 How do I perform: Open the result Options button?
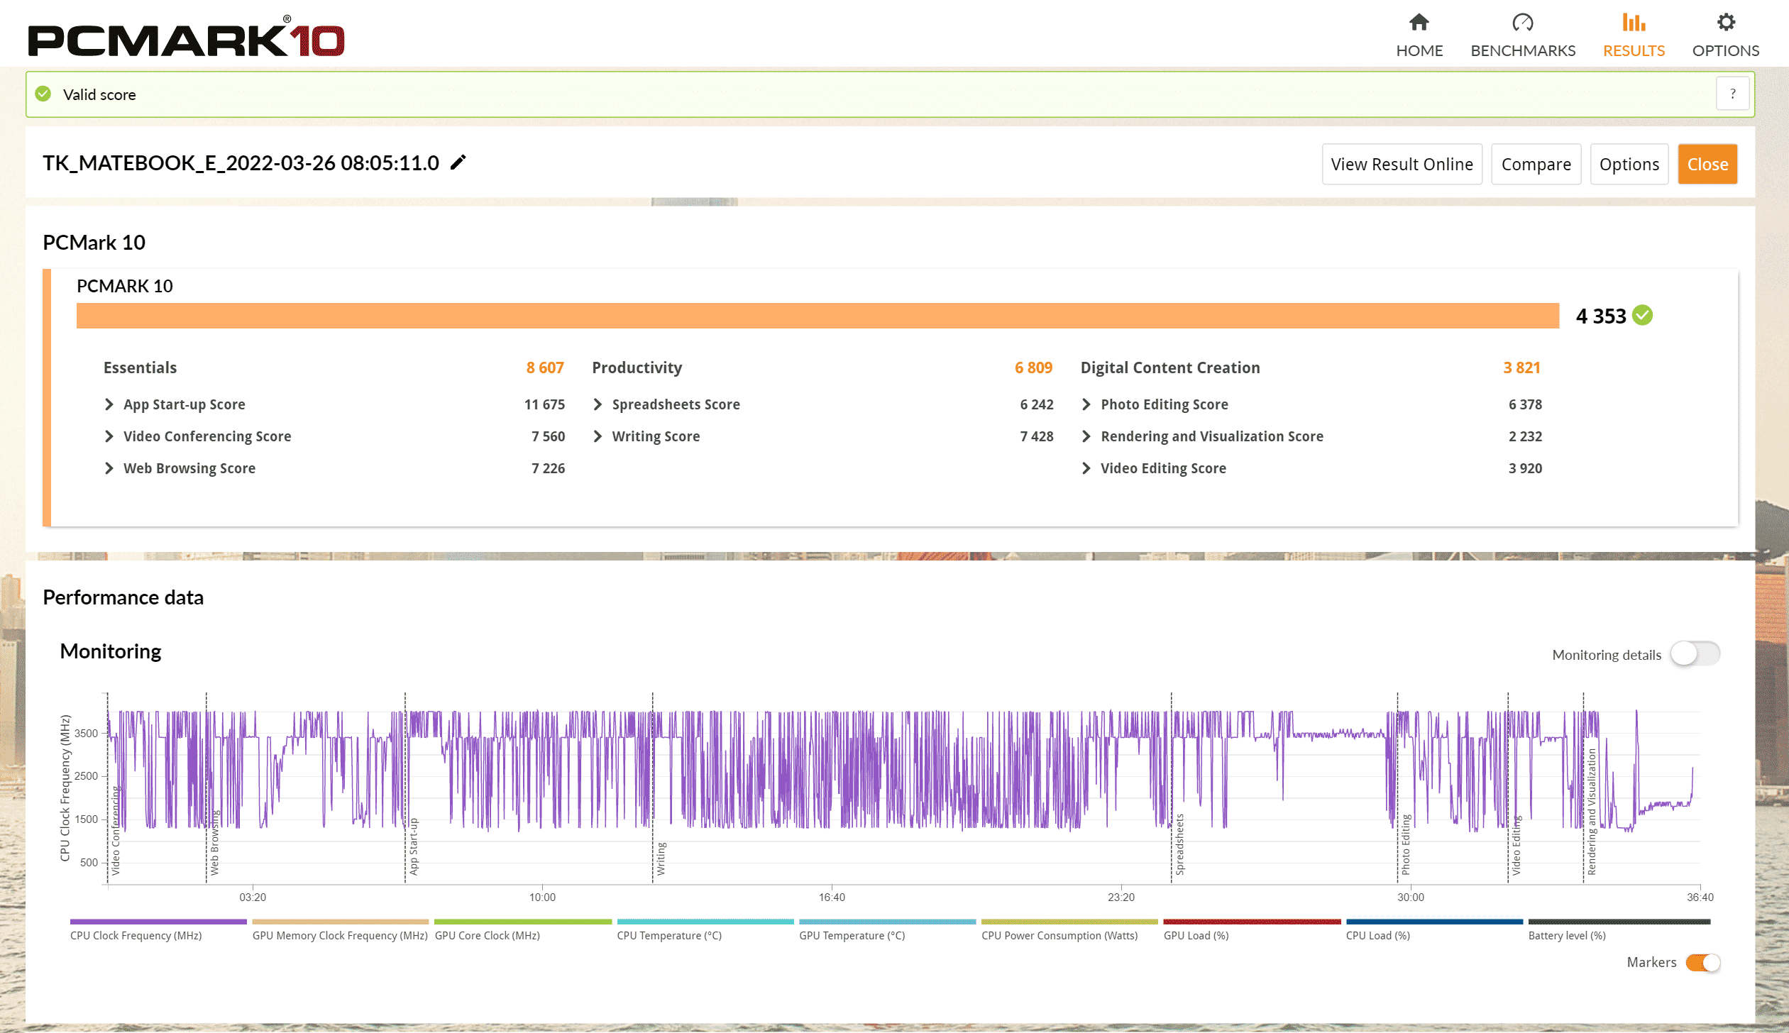click(x=1629, y=164)
